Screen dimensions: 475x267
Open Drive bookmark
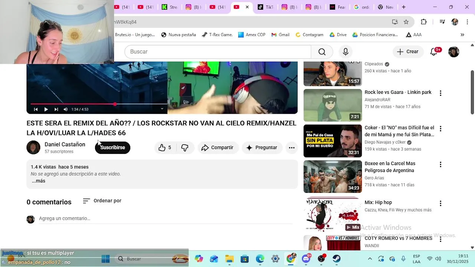pos(338,35)
